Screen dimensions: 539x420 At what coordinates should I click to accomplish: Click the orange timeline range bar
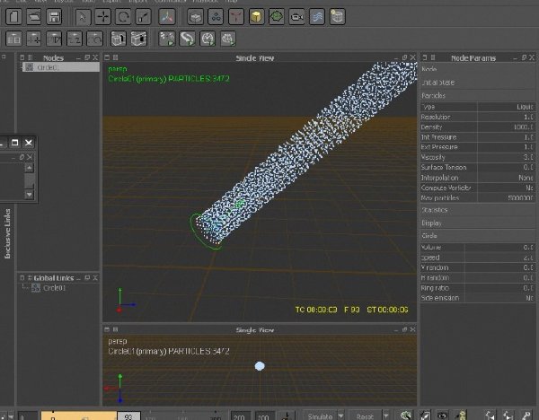point(79,416)
